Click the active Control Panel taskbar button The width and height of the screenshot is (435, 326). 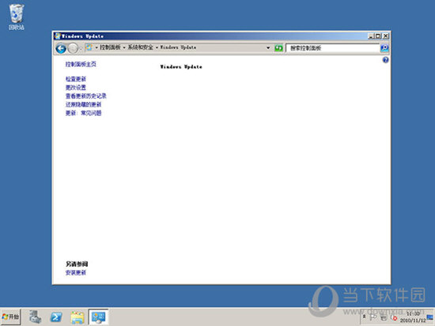click(x=99, y=317)
